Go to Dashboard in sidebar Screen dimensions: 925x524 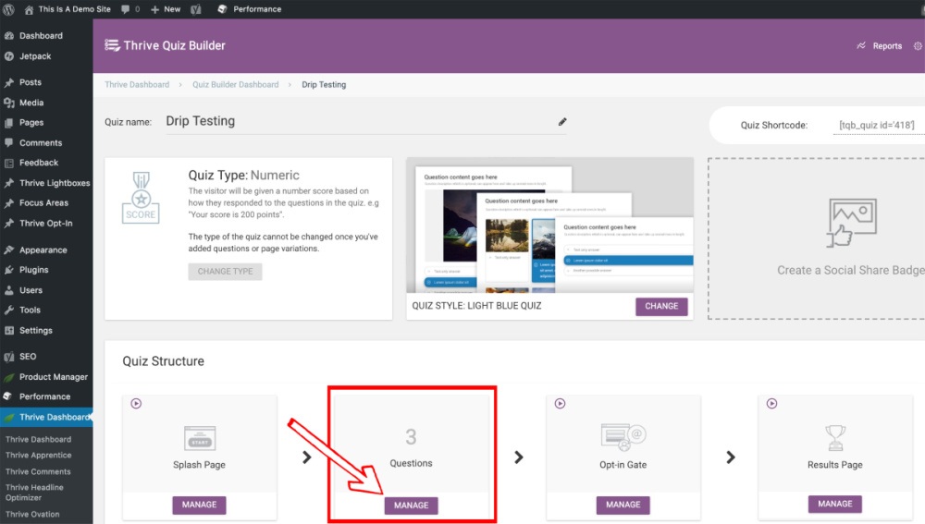pyautogui.click(x=41, y=36)
